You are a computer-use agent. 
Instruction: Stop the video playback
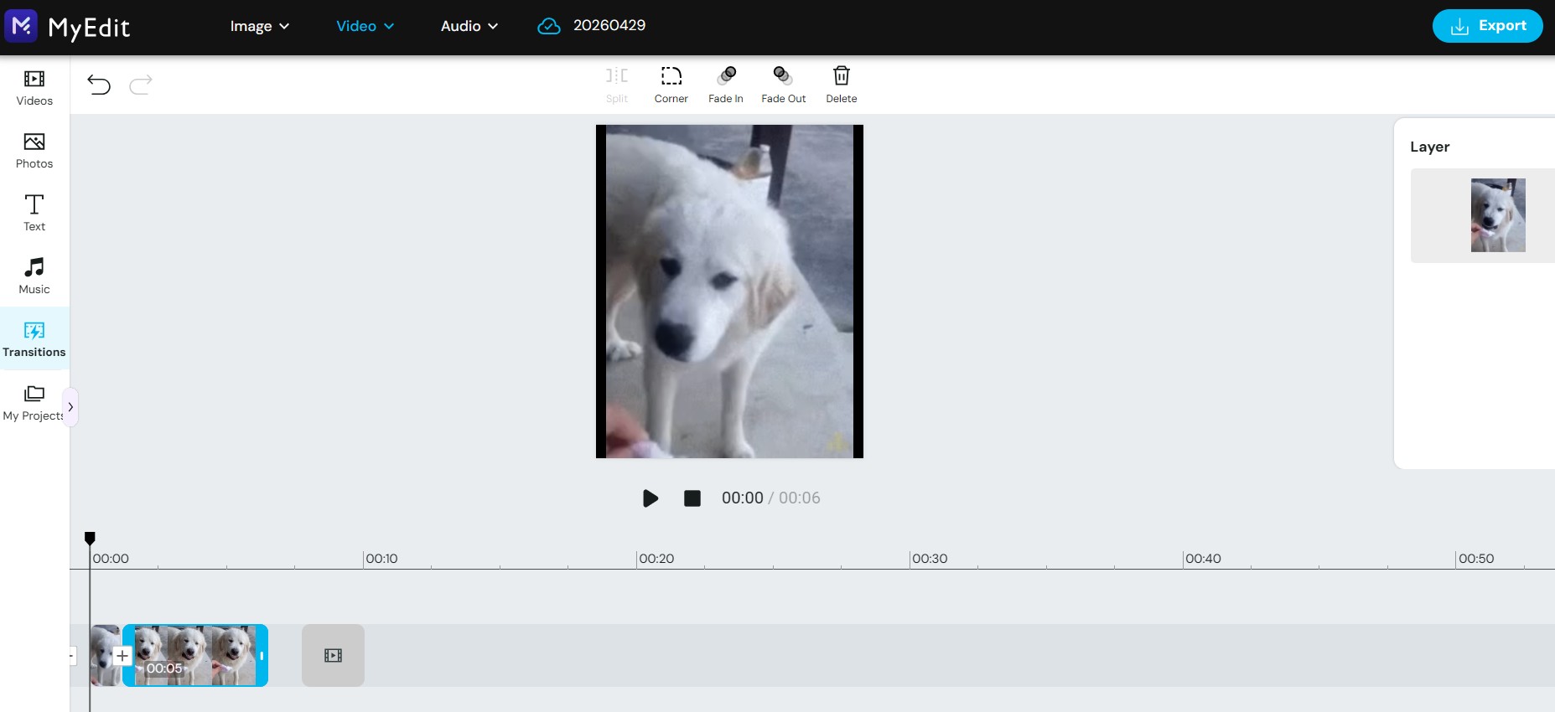(692, 498)
